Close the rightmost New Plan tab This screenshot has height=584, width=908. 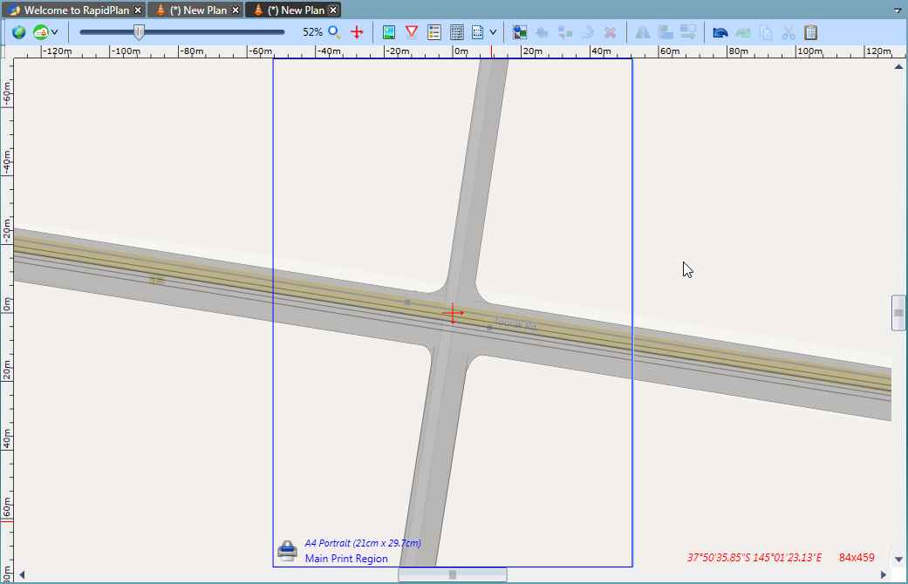(x=333, y=10)
